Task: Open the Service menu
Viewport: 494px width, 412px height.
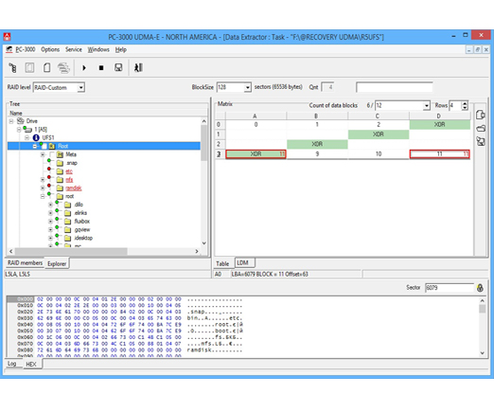Action: coord(74,49)
